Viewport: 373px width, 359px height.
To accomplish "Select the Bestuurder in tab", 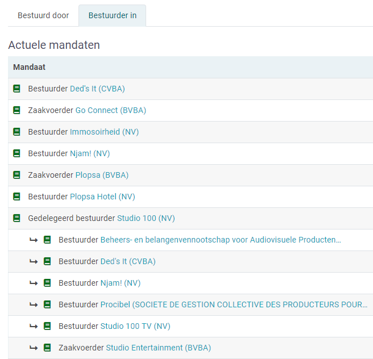I will pos(112,15).
